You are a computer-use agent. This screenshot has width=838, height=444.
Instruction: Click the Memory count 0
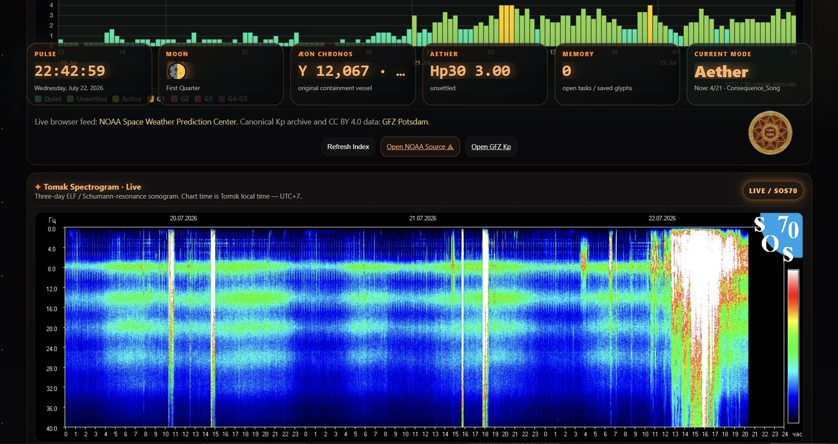[x=567, y=71]
